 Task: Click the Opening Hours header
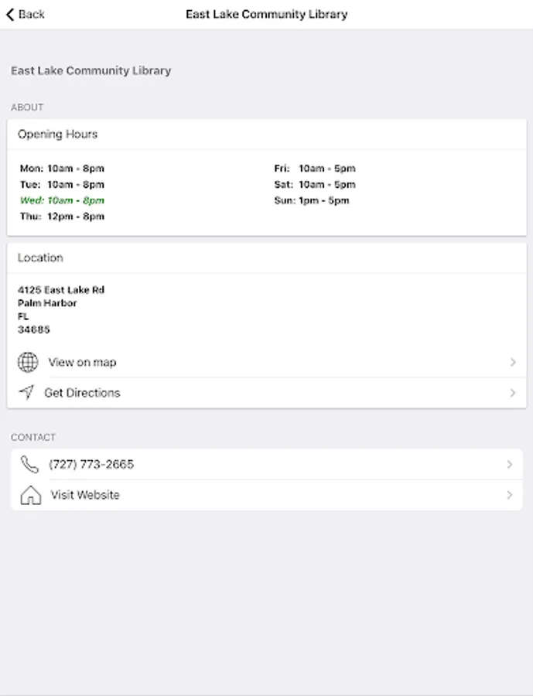pyautogui.click(x=58, y=134)
